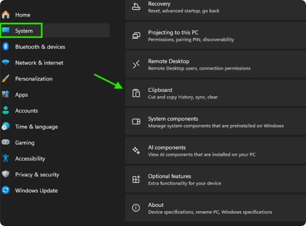The width and height of the screenshot is (306, 226).
Task: Open Projecting to this PC settings
Action: pos(216,35)
